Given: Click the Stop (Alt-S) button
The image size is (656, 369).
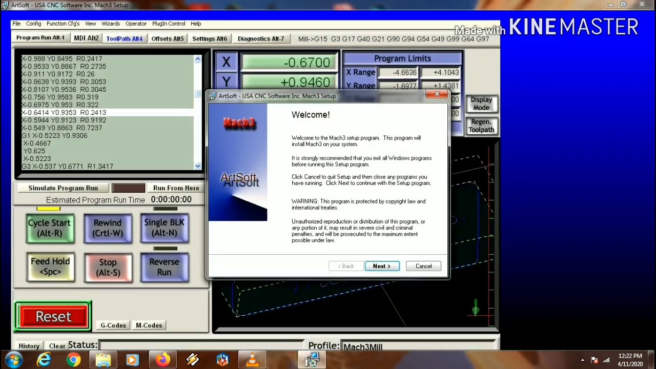Looking at the screenshot, I should click(x=108, y=268).
